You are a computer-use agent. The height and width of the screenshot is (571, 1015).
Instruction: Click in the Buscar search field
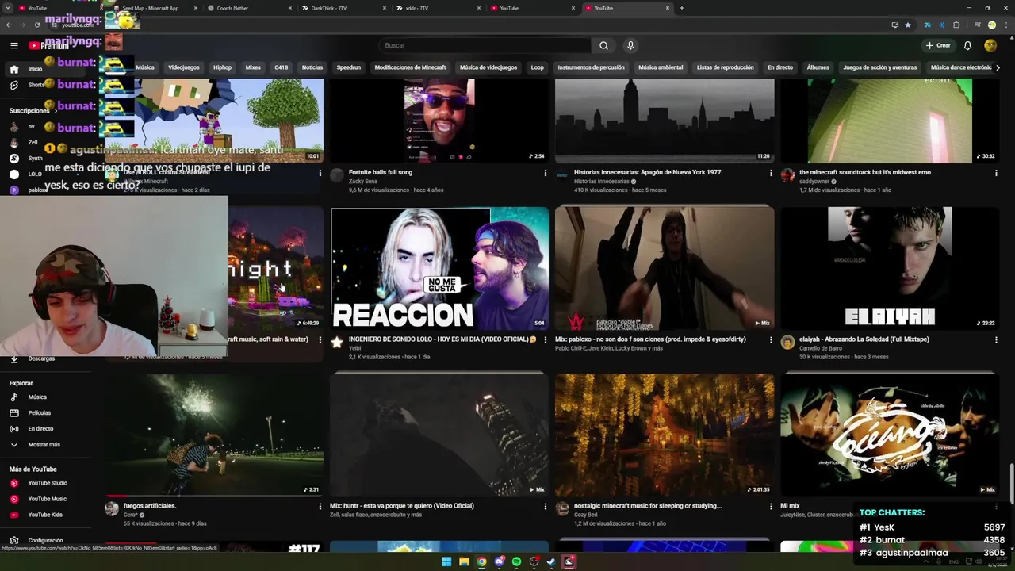[x=485, y=45]
